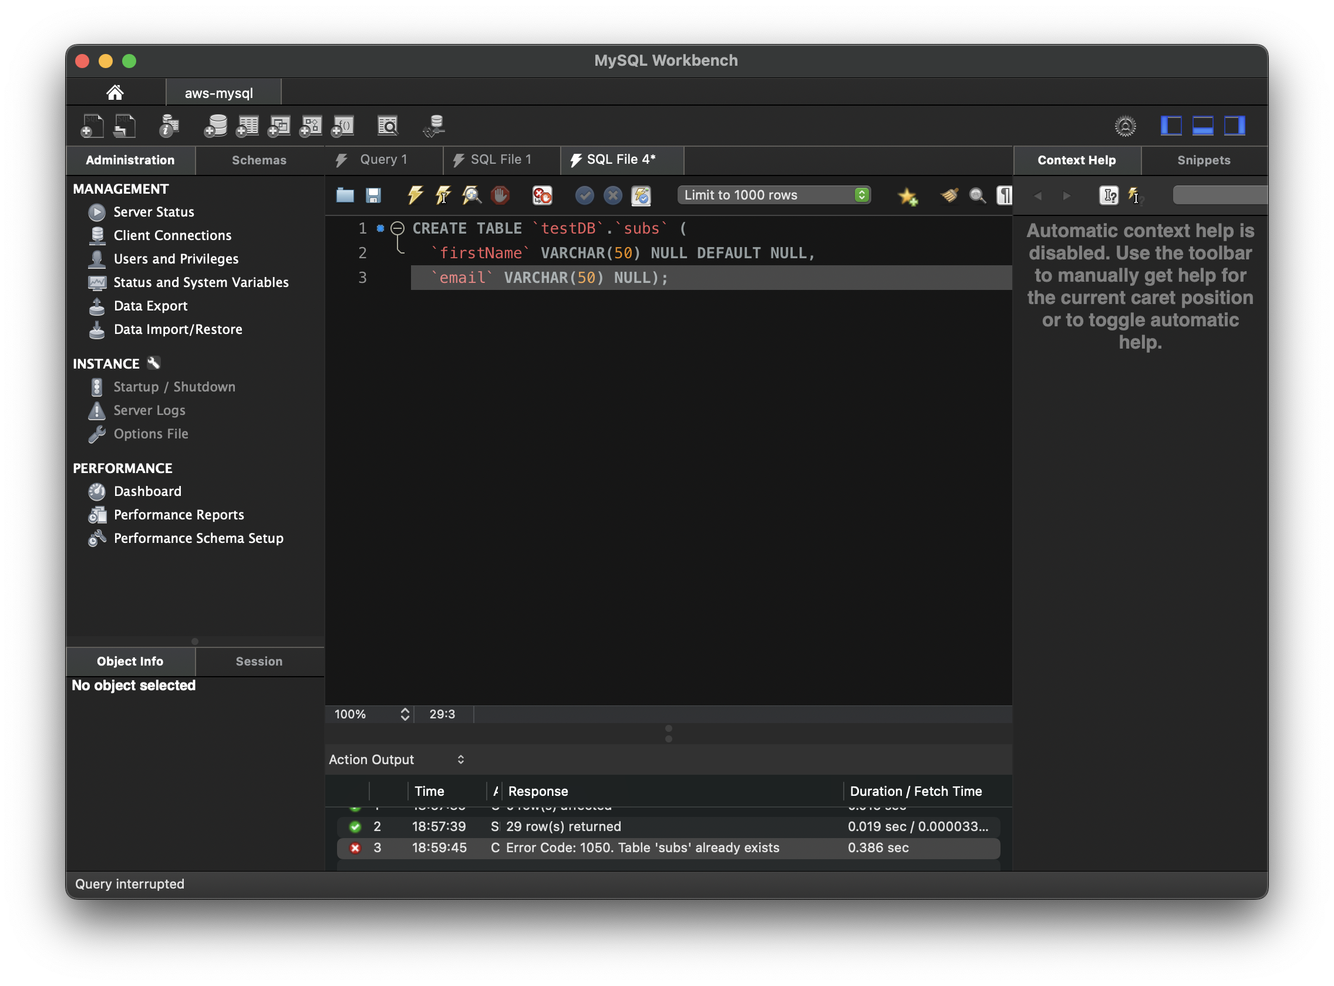The width and height of the screenshot is (1334, 986).
Task: Change editor zoom 100% stepper
Action: [x=405, y=714]
